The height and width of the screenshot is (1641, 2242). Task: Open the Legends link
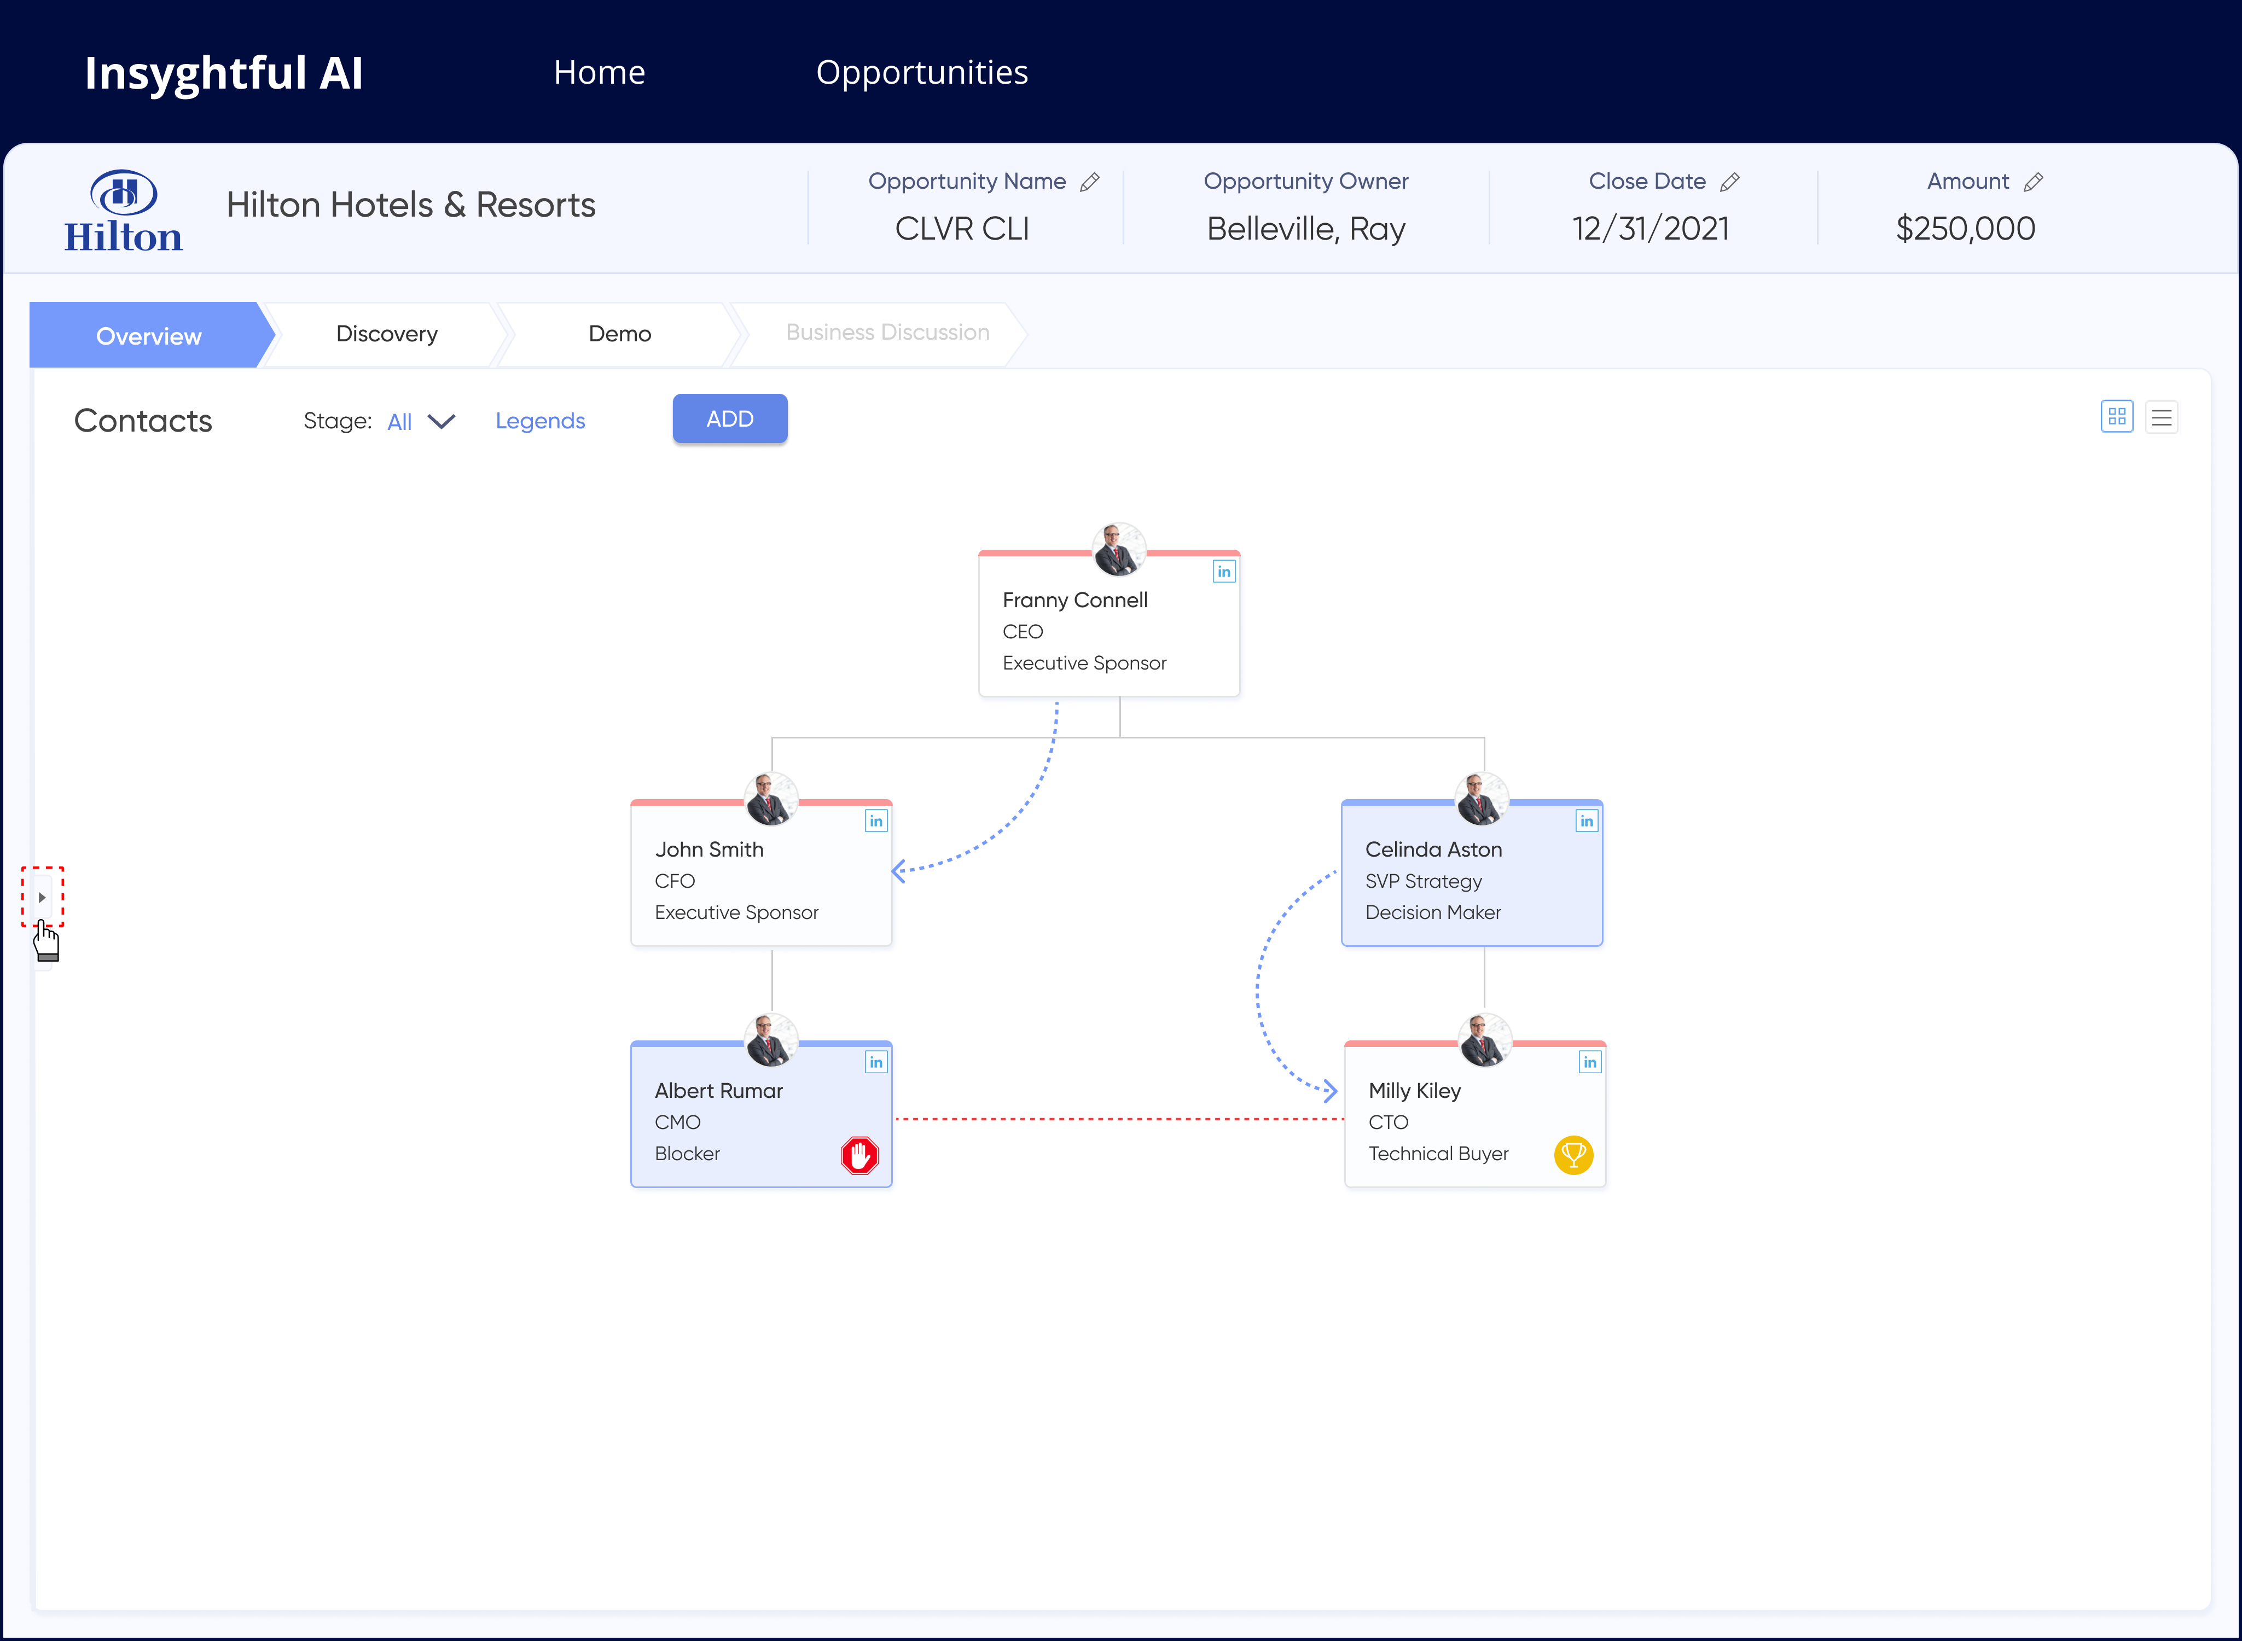pyautogui.click(x=539, y=421)
